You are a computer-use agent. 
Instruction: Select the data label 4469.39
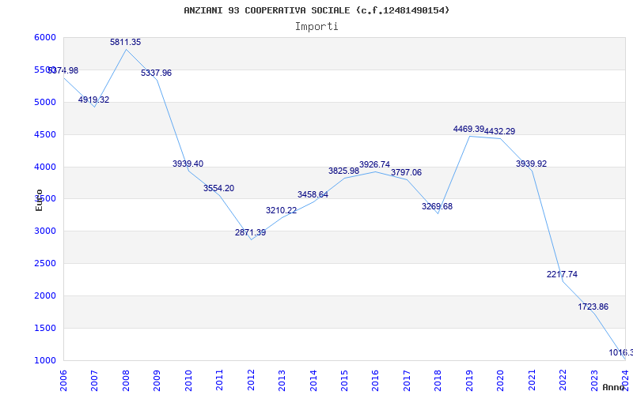[468, 129]
